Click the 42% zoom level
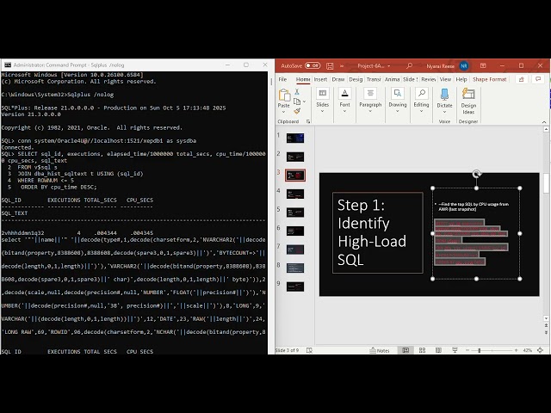Viewport: 551px width, 413px height. tap(527, 350)
